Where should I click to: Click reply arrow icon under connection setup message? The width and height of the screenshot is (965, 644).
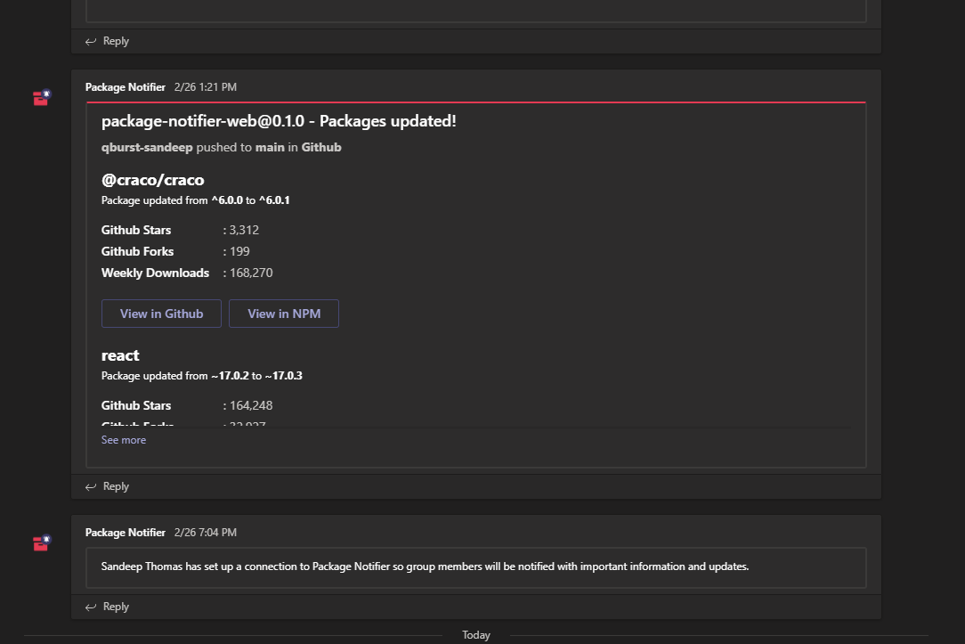91,607
